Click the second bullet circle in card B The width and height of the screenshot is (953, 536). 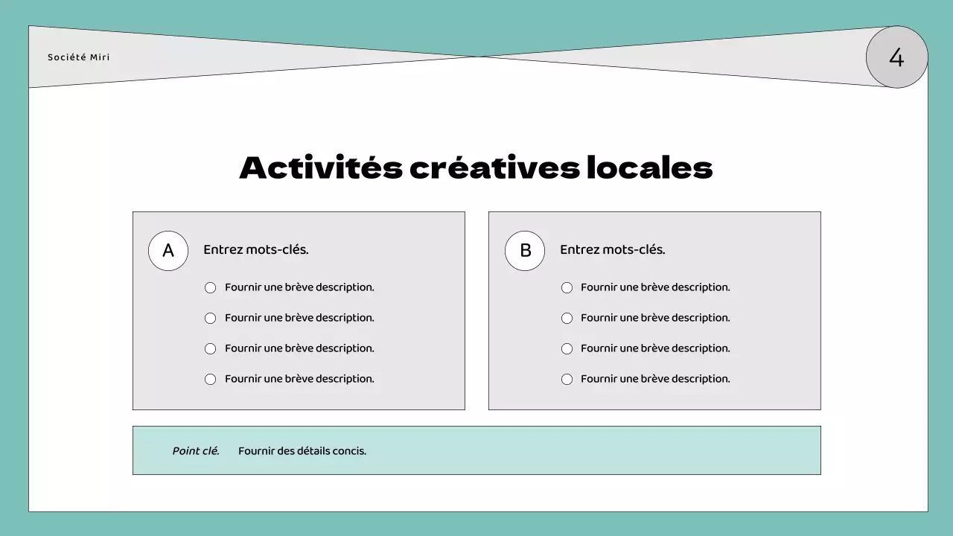coord(567,319)
